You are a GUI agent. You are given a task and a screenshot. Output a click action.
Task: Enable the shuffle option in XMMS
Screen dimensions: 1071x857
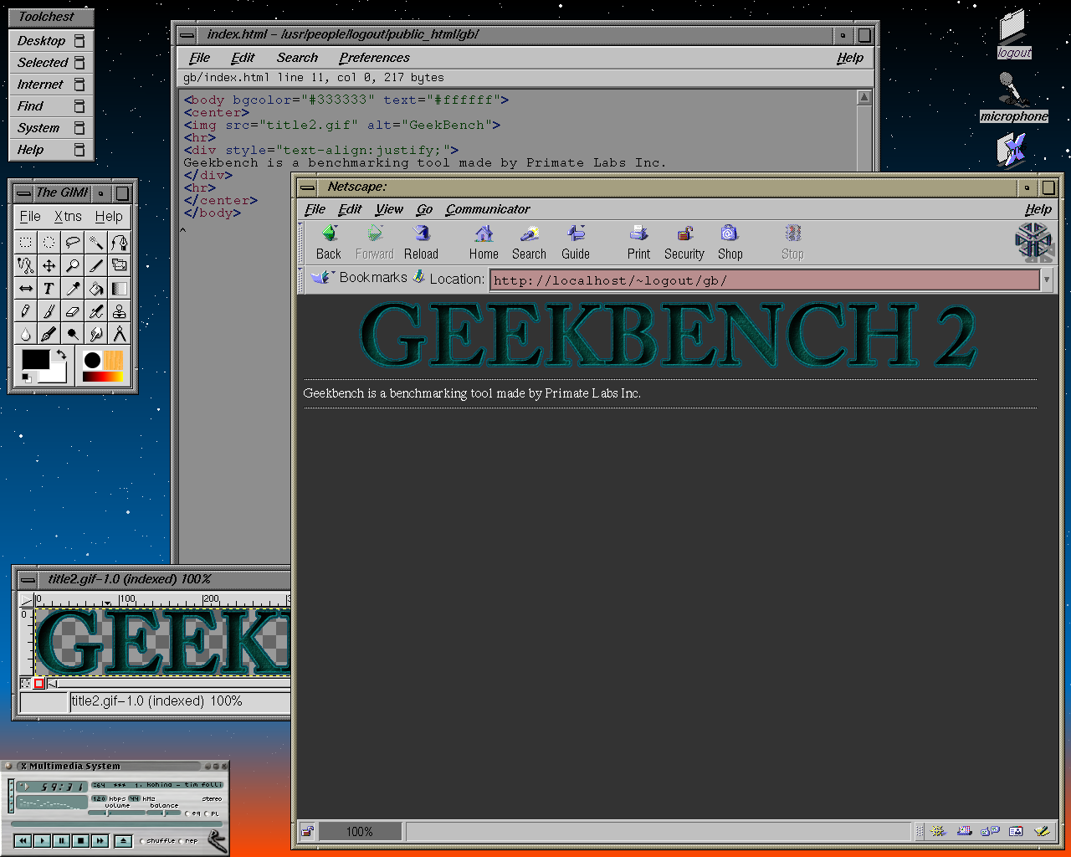tap(142, 841)
